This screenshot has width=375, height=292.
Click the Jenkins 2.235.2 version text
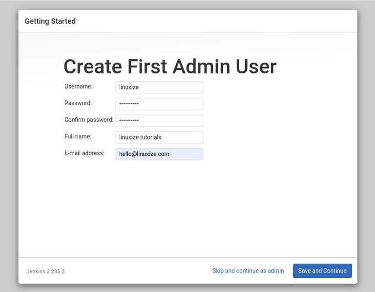[x=45, y=271]
